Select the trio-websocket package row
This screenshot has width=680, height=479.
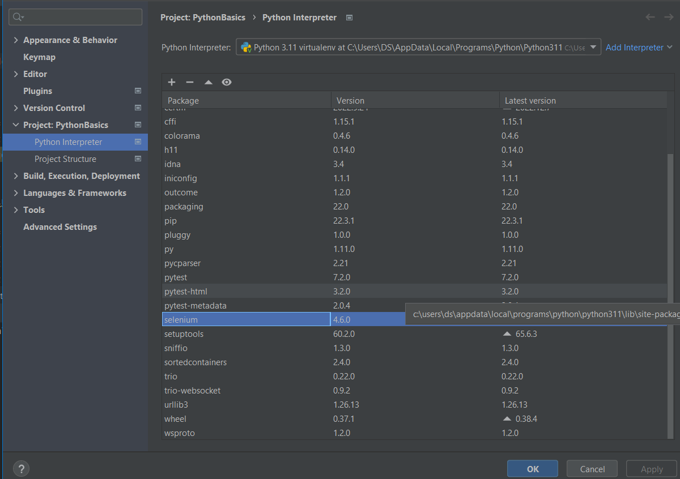(x=414, y=391)
